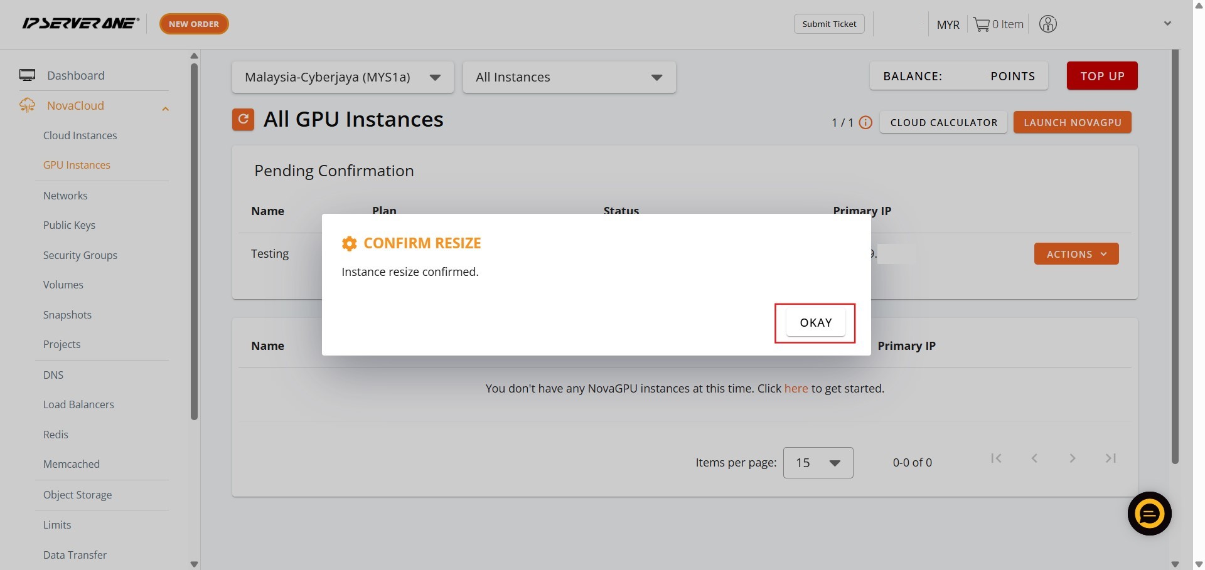Click the orange refresh icon beside All GPU Instances
This screenshot has width=1205, height=570.
pos(243,119)
